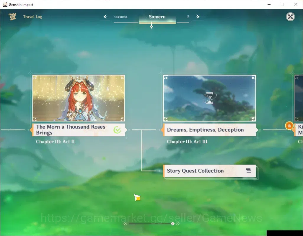
Task: Click the left end of the timeline scrollbar
Action: 125,223
